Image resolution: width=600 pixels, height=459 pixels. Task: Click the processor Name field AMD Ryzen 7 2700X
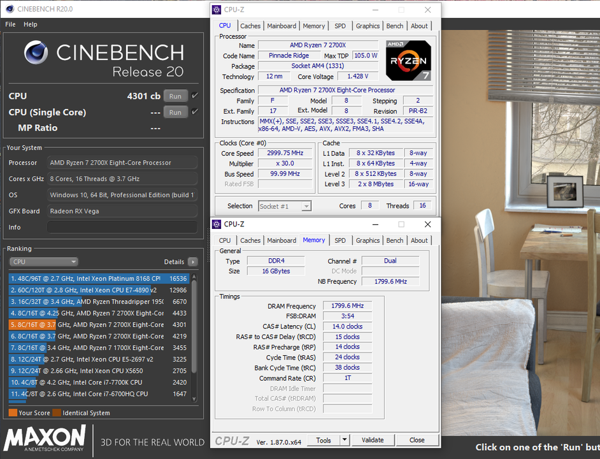coord(318,45)
